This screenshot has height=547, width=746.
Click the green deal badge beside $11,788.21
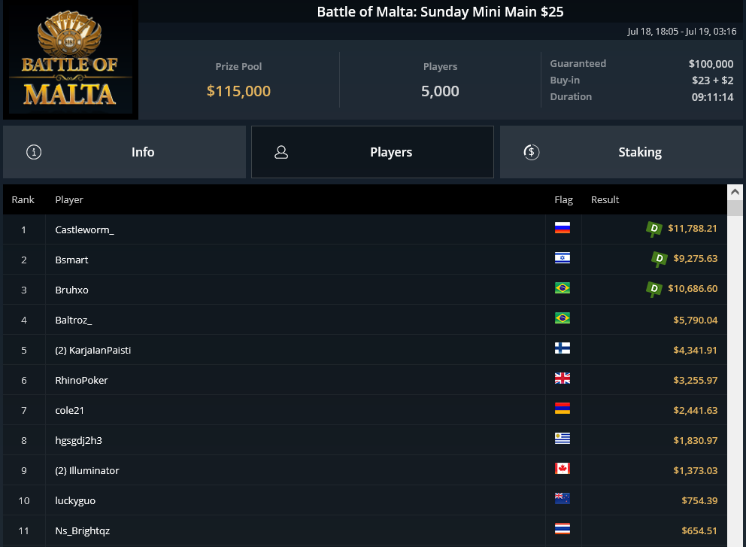[x=654, y=229]
